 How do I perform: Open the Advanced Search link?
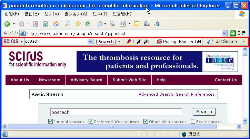pos(156,94)
